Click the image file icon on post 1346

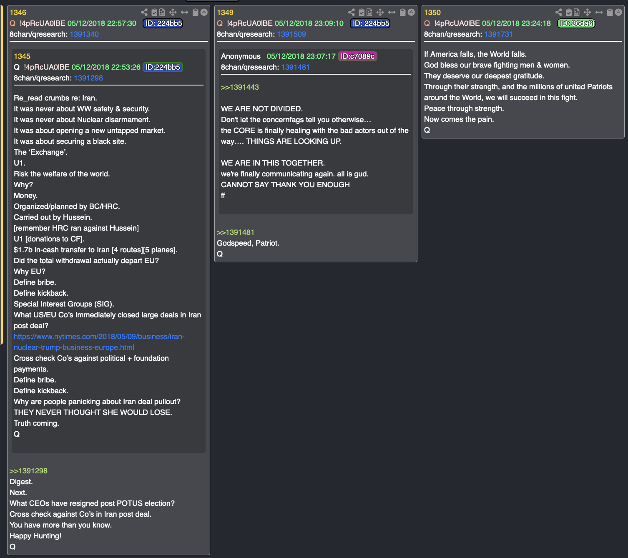(162, 13)
